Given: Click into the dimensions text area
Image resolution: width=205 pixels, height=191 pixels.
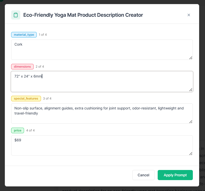Looking at the screenshot, I should pyautogui.click(x=102, y=82).
